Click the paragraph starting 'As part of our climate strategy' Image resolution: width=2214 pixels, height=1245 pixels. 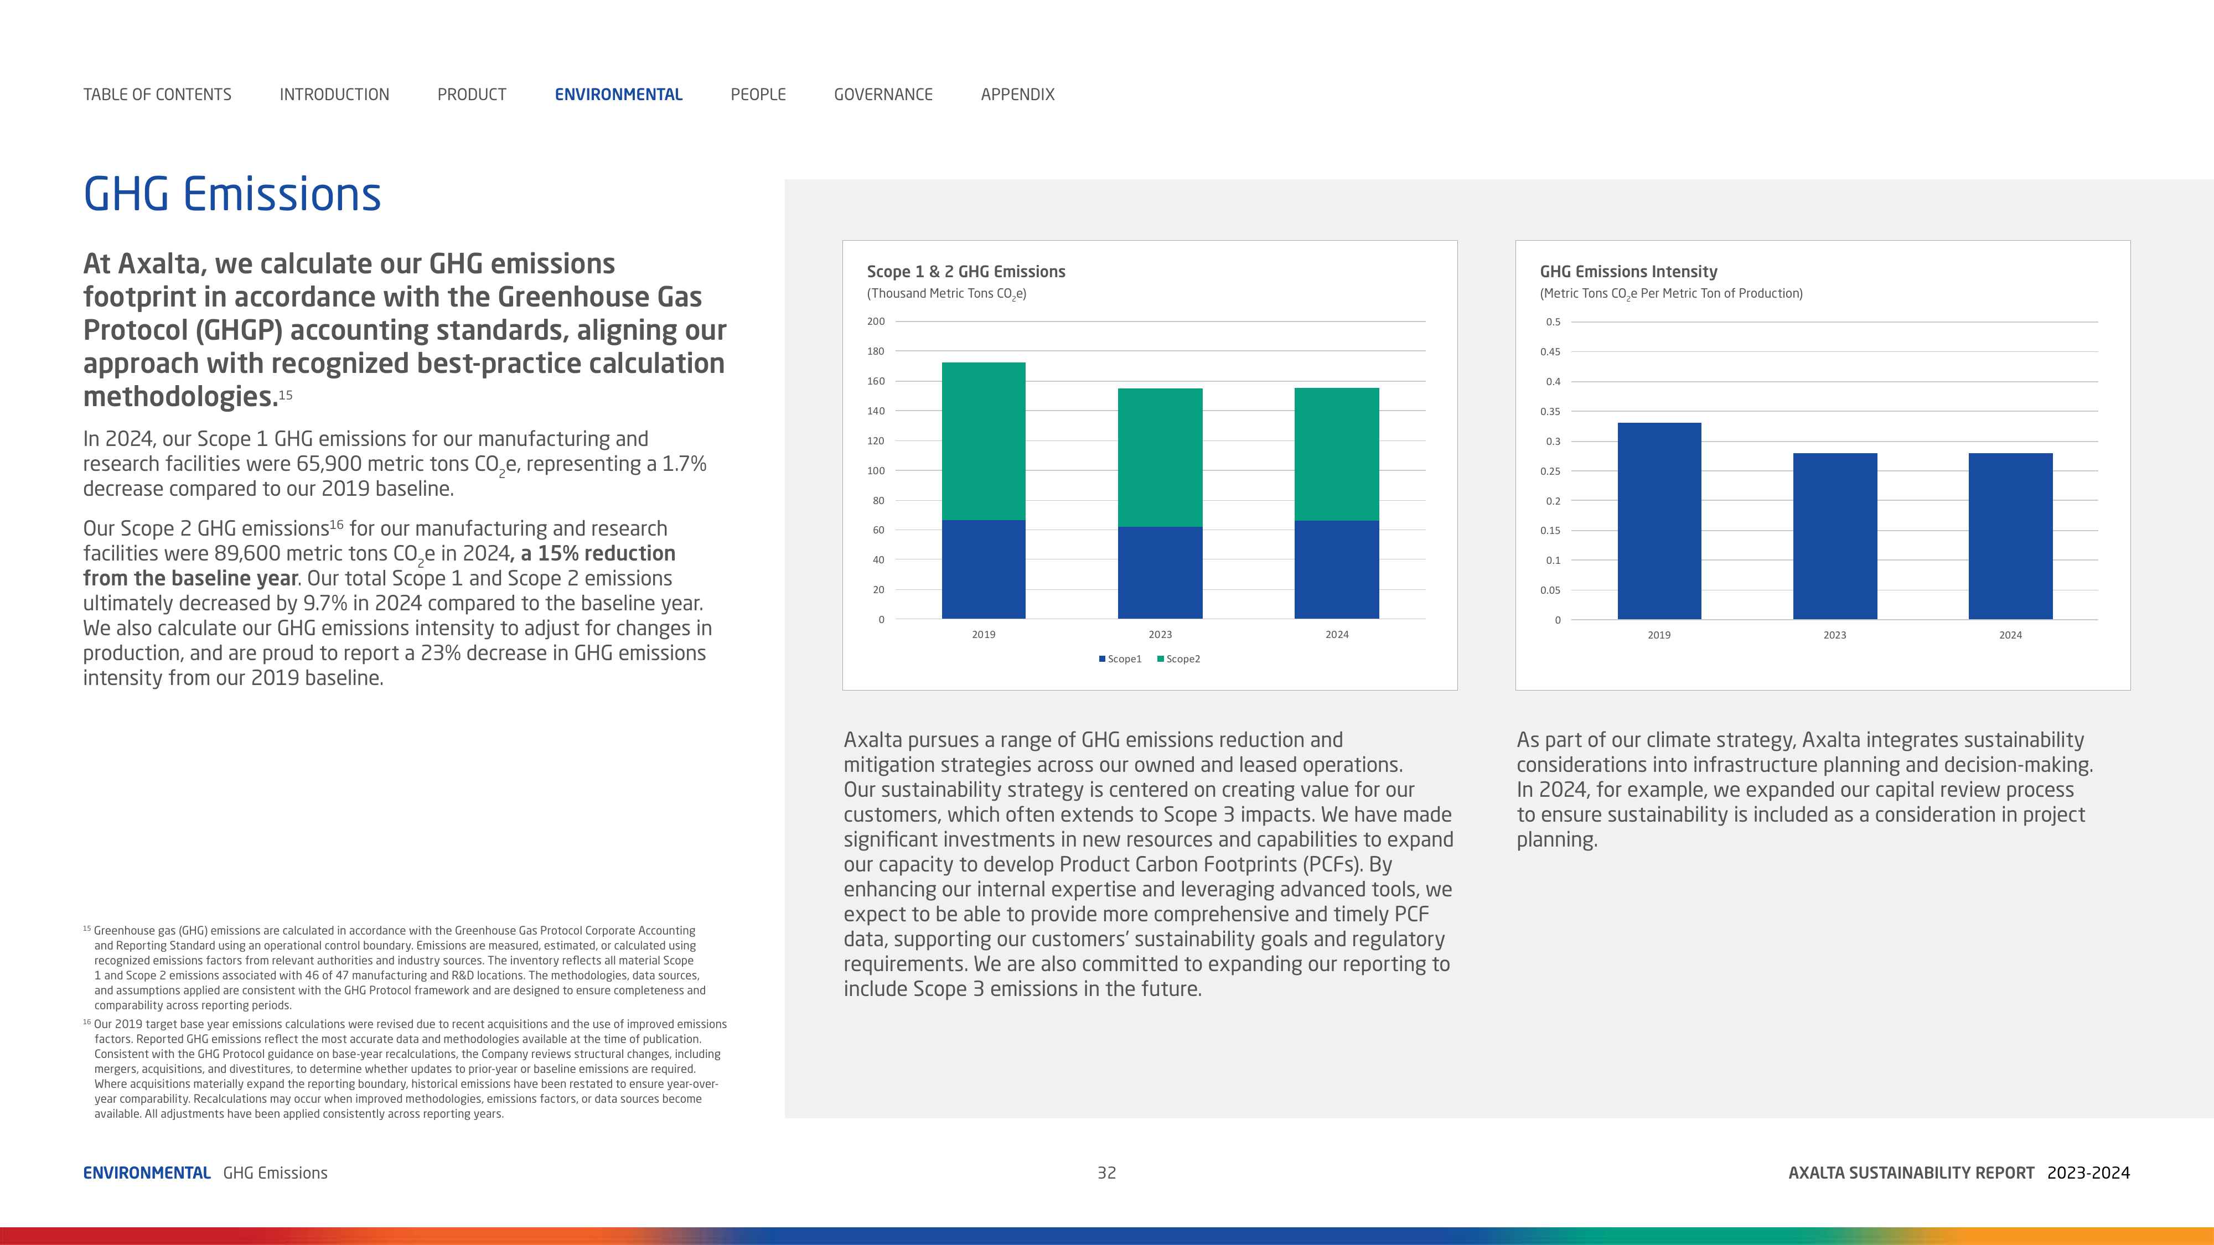coord(1805,790)
